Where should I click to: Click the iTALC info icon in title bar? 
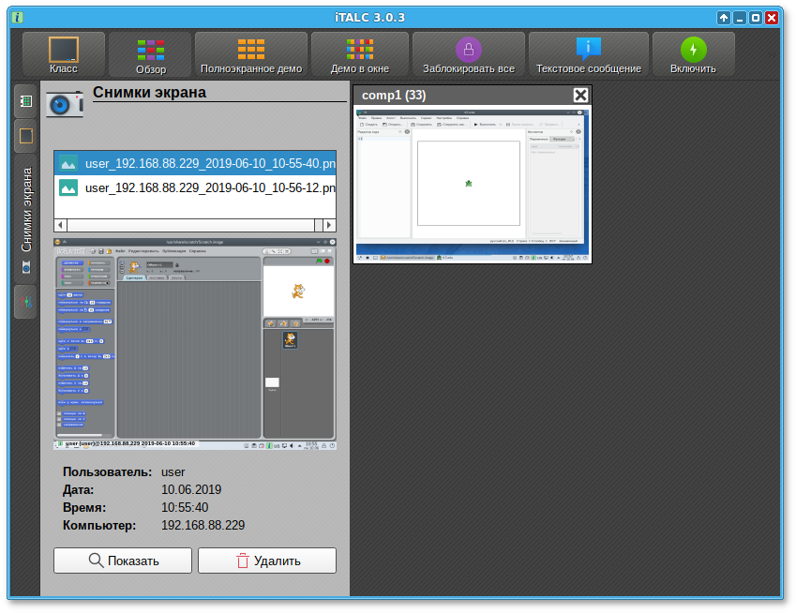point(18,17)
